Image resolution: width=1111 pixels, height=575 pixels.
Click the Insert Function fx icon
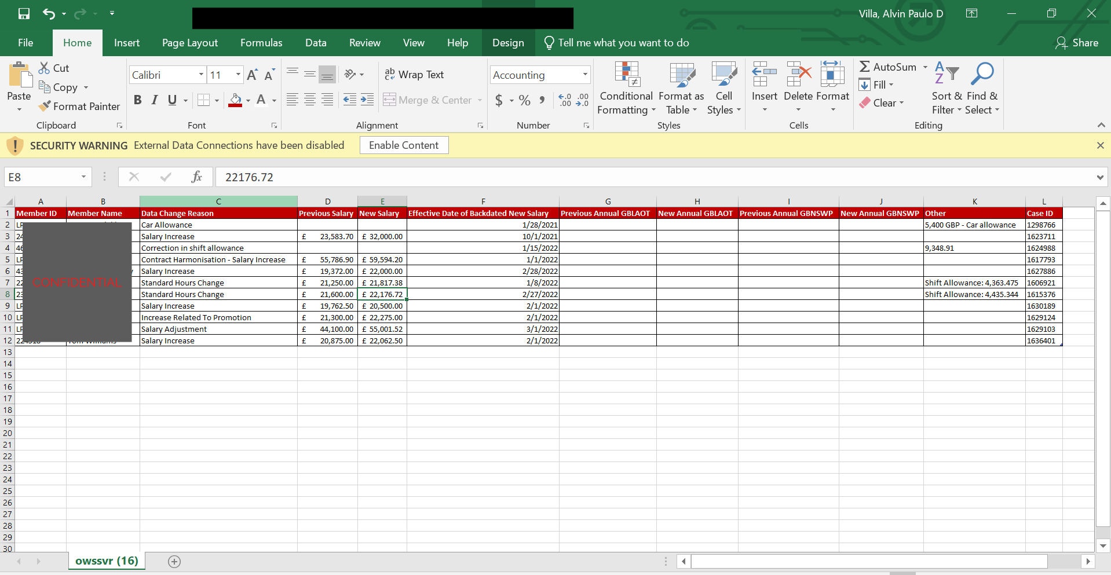[197, 177]
